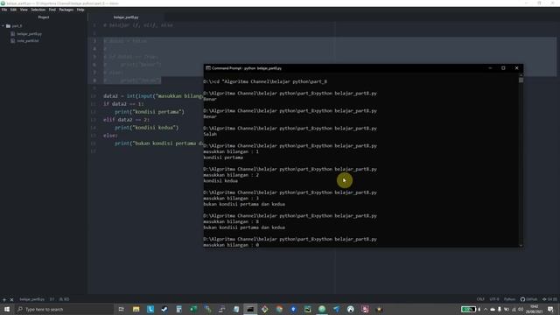
Task: Open File Explorer from the taskbar
Action: click(136, 309)
